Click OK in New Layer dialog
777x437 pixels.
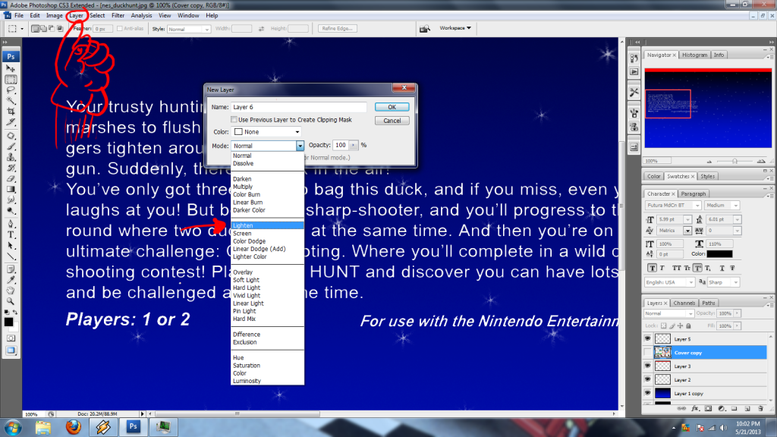(392, 107)
